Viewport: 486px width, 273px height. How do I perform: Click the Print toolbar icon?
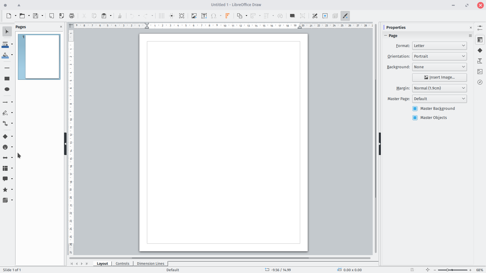72,16
